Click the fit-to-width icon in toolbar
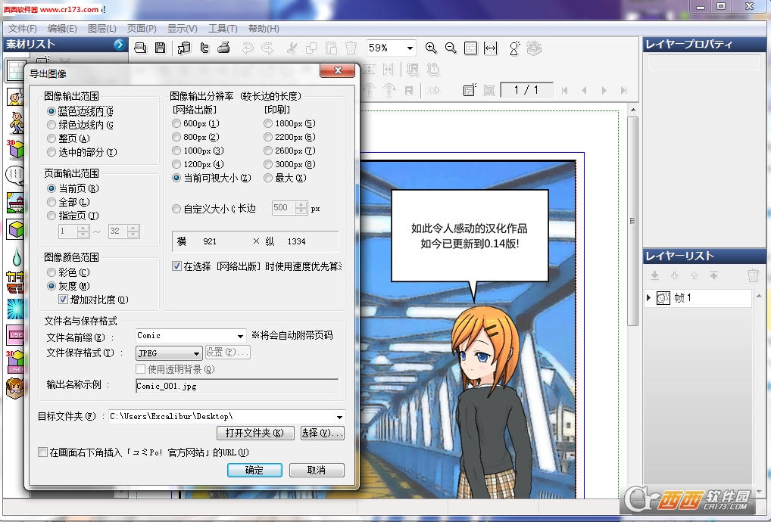The width and height of the screenshot is (771, 522). click(490, 48)
